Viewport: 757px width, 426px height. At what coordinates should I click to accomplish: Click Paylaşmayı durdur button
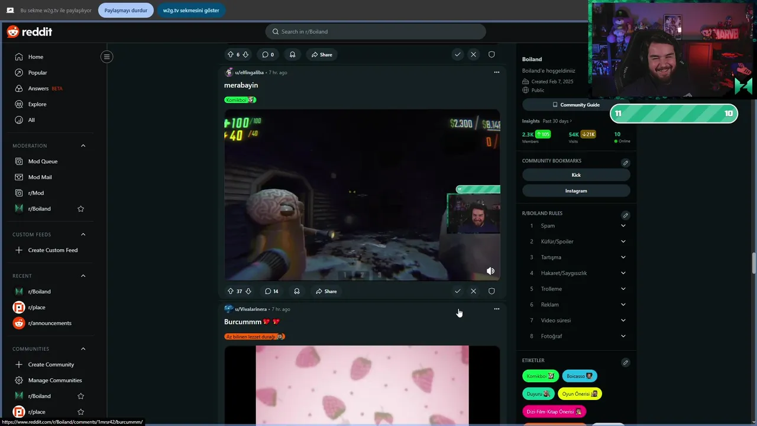click(126, 10)
